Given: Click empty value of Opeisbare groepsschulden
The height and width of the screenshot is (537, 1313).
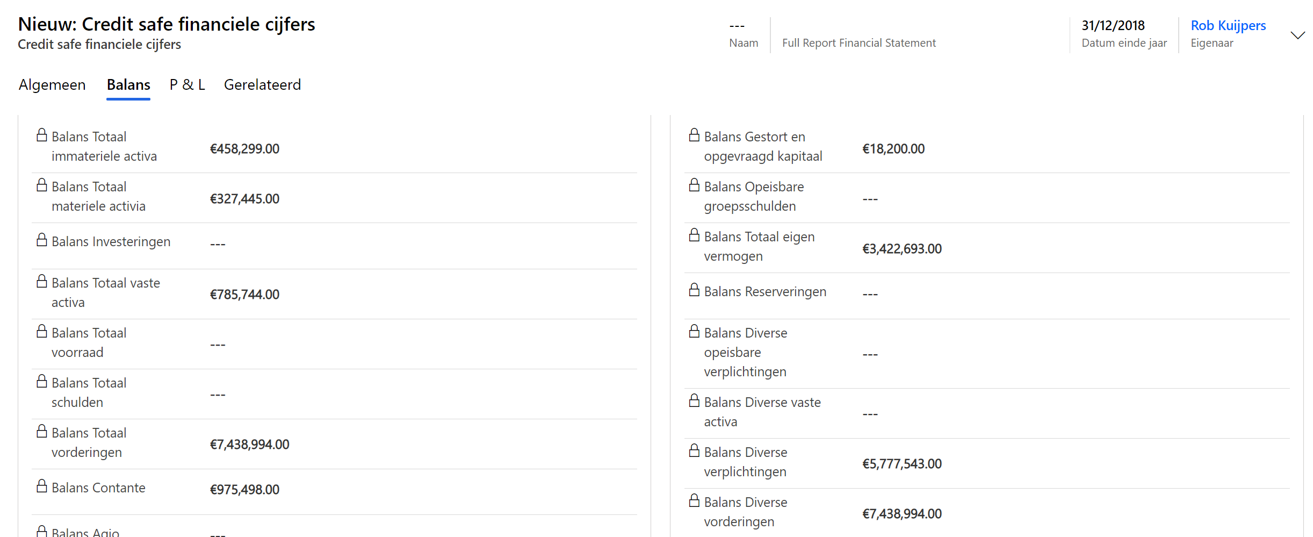Looking at the screenshot, I should [x=870, y=199].
